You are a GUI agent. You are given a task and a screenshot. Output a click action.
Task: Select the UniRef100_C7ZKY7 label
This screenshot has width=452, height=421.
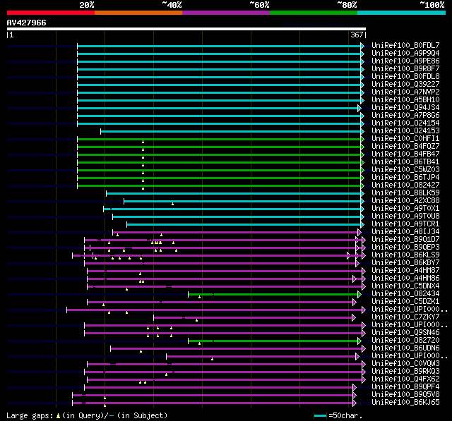pos(405,317)
